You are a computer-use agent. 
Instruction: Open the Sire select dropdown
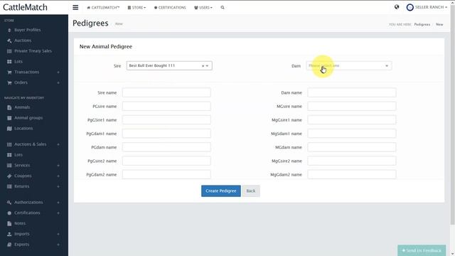169,65
